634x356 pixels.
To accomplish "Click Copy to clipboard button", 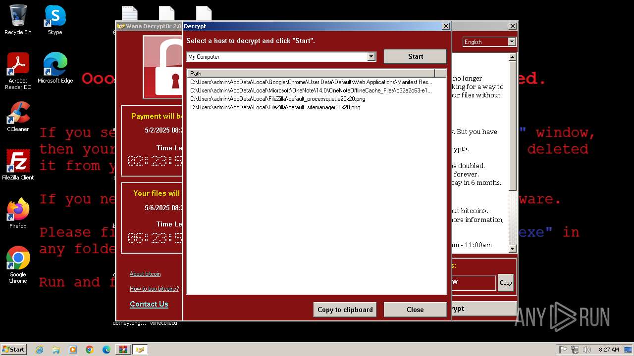I will [345, 310].
